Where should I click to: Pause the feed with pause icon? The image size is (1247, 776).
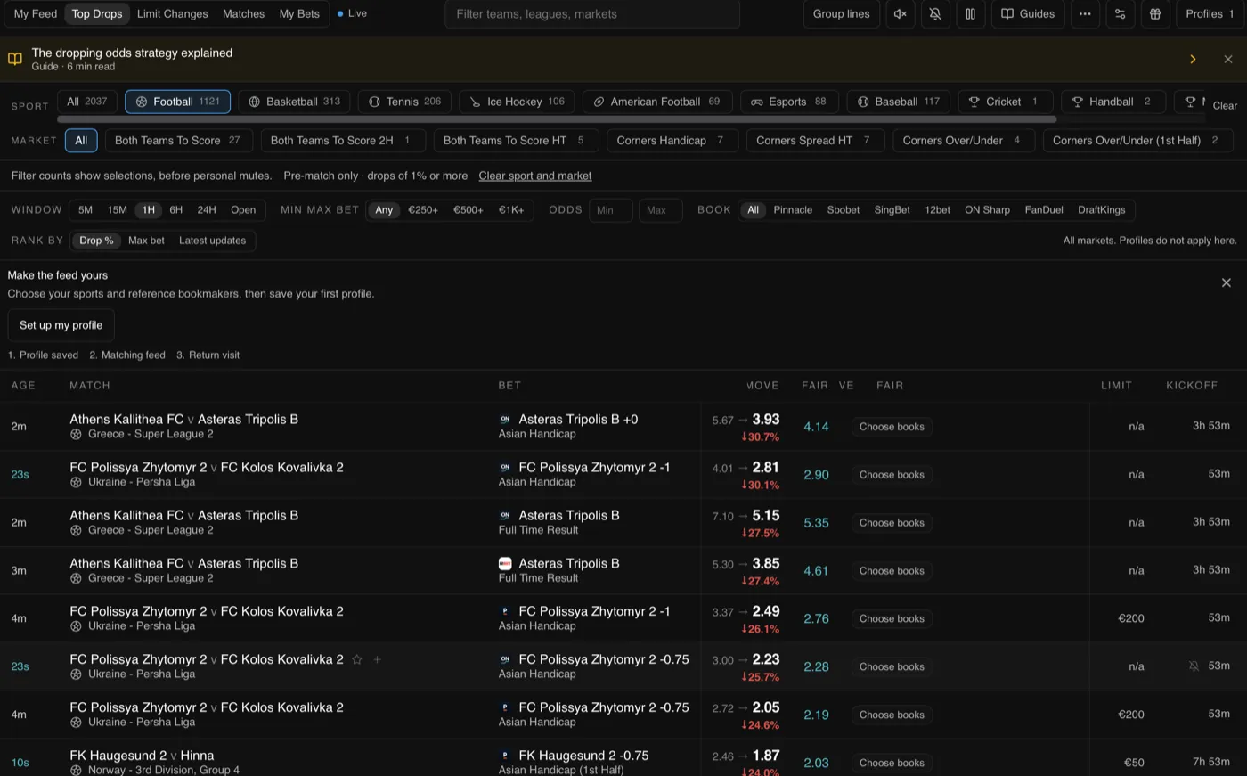(x=971, y=14)
